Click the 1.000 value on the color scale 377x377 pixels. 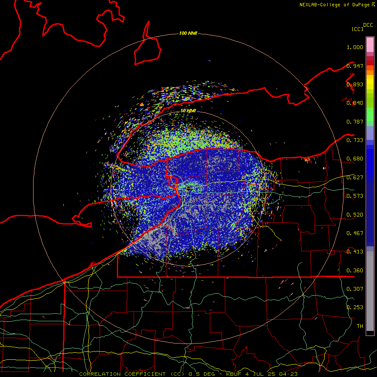tap(355, 47)
